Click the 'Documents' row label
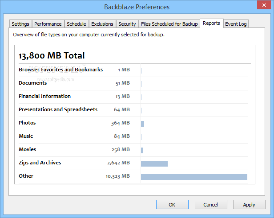This screenshot has width=274, height=218. point(32,83)
